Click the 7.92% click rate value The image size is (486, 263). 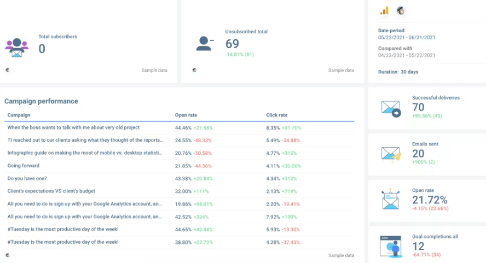[x=273, y=217]
